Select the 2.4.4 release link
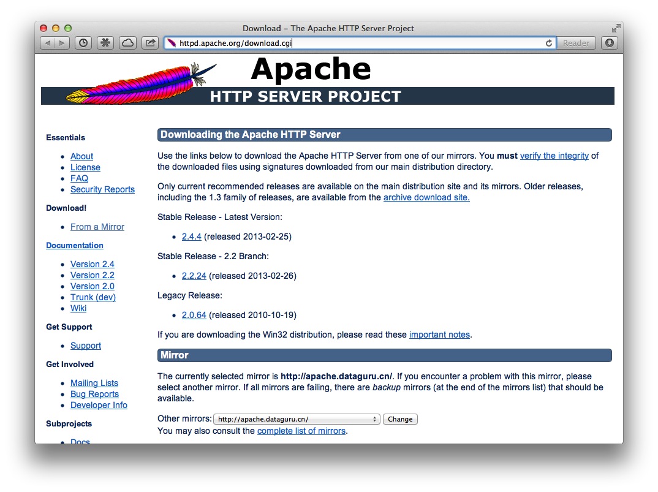 click(191, 237)
